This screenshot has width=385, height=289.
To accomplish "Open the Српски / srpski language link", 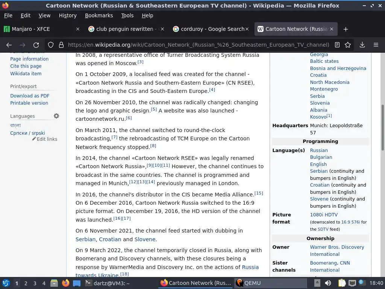I will [x=27, y=133].
